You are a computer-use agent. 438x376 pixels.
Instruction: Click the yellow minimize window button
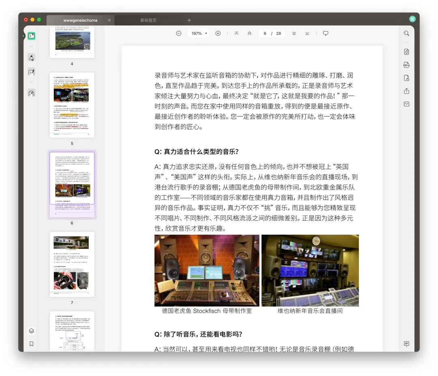(32, 20)
